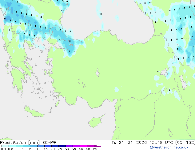
Task: Click the above-50 mm arrow swatch
Action: [x=97, y=146]
